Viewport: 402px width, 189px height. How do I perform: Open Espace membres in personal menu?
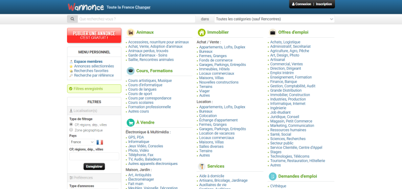(x=88, y=62)
